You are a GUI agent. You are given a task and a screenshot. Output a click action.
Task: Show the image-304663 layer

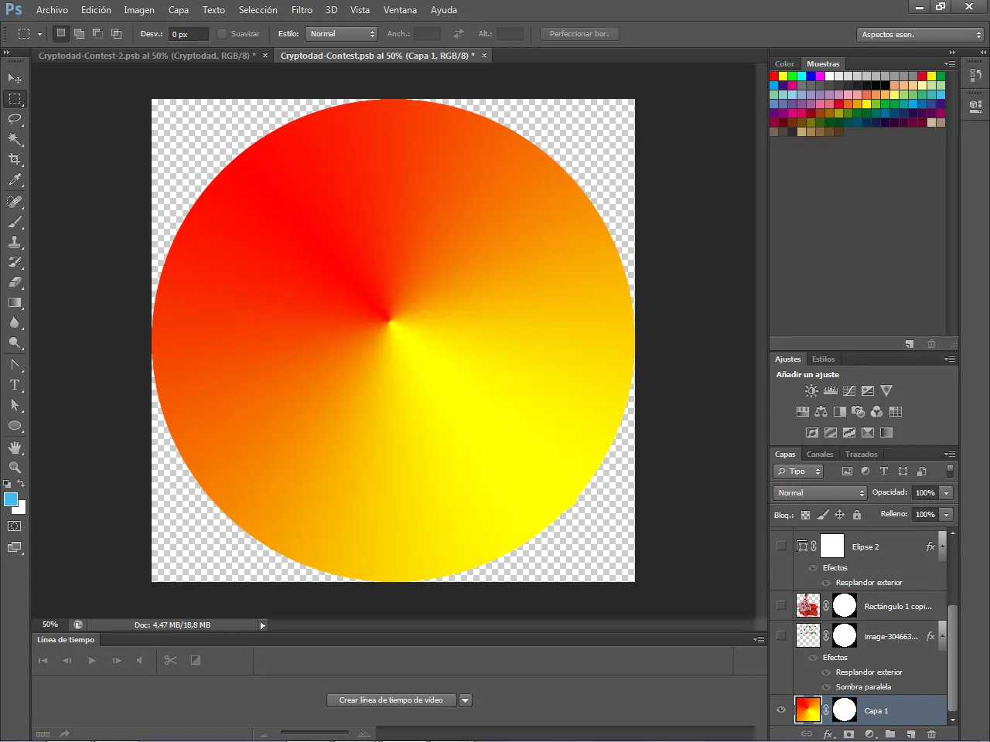tap(780, 635)
